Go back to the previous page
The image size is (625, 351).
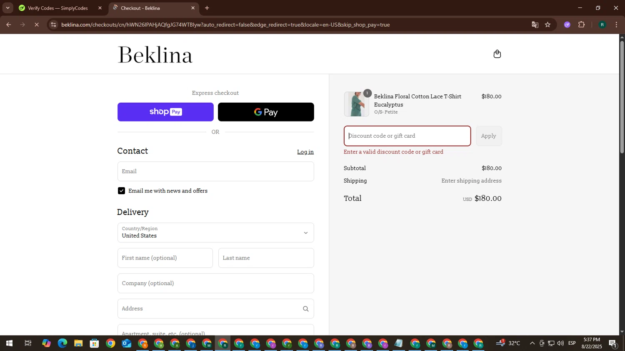click(8, 25)
